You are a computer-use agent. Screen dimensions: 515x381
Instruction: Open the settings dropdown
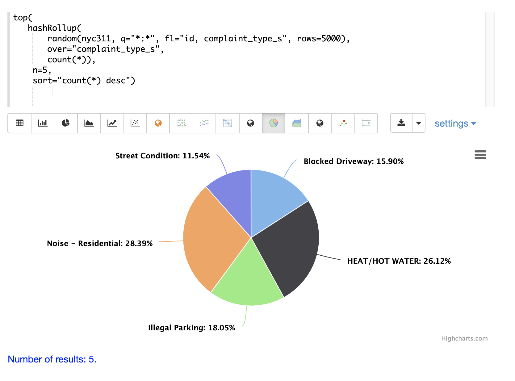(x=455, y=124)
